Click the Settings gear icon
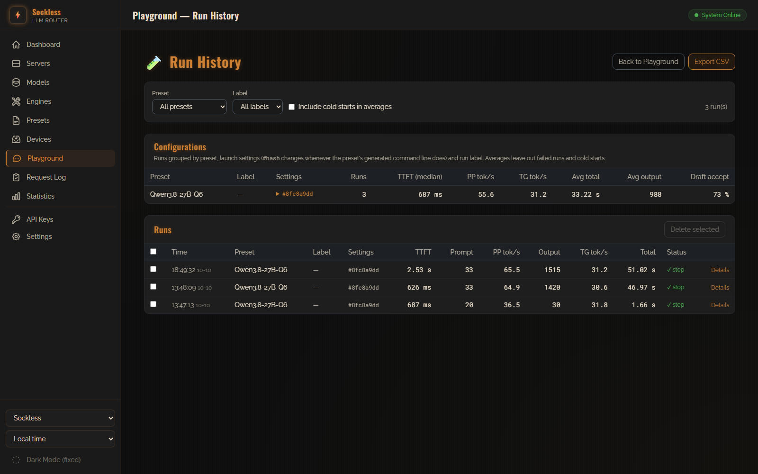758x474 pixels. coord(16,237)
